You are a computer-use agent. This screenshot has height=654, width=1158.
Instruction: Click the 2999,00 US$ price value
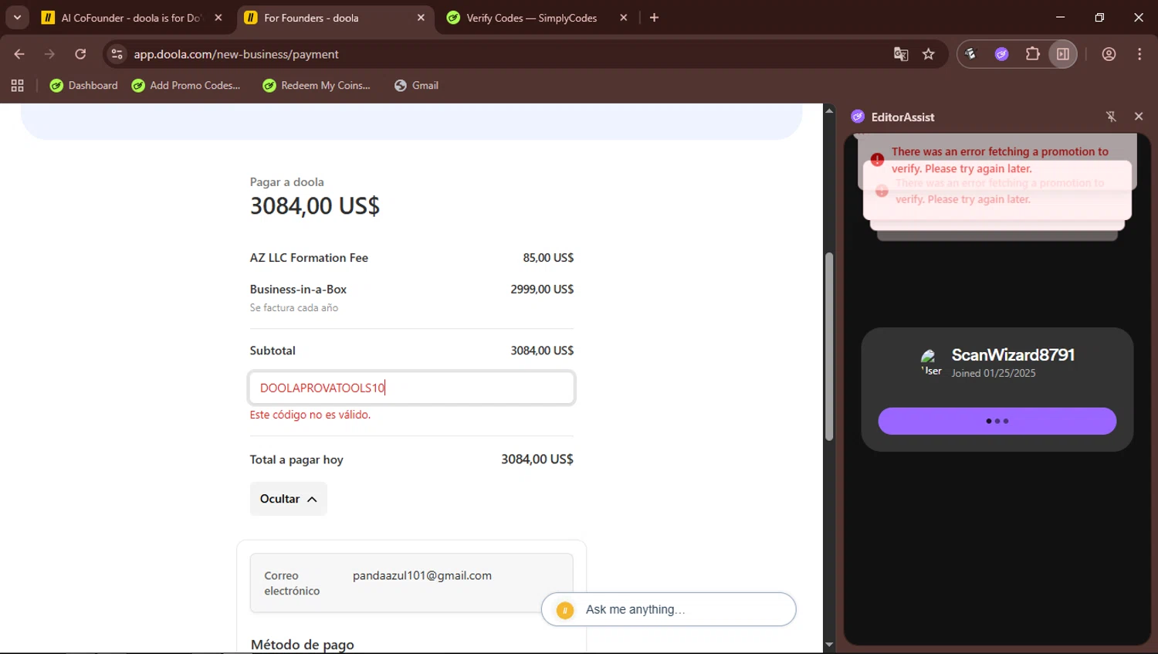(542, 290)
